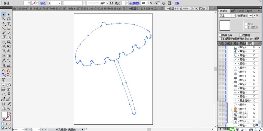Select the Magic Wand tool

4,19
